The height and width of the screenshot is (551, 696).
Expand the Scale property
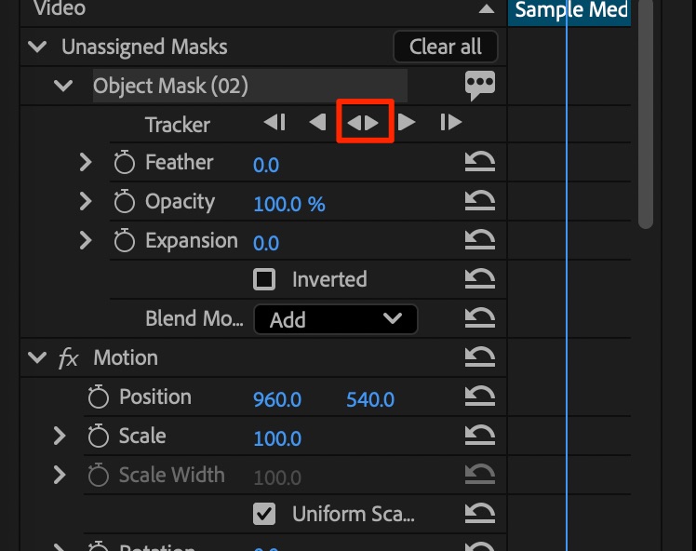tap(60, 436)
